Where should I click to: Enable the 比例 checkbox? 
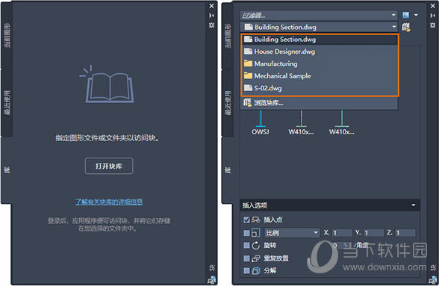click(246, 233)
